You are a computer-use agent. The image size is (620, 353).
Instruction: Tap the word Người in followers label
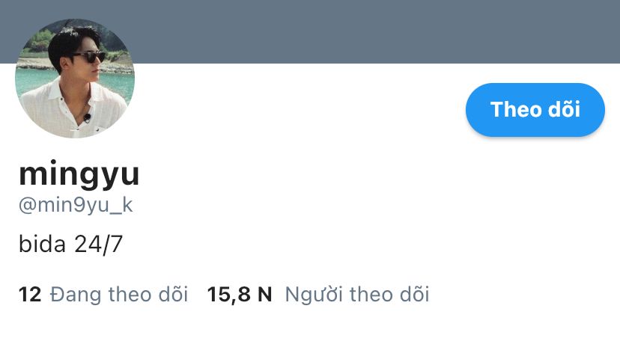pos(314,295)
